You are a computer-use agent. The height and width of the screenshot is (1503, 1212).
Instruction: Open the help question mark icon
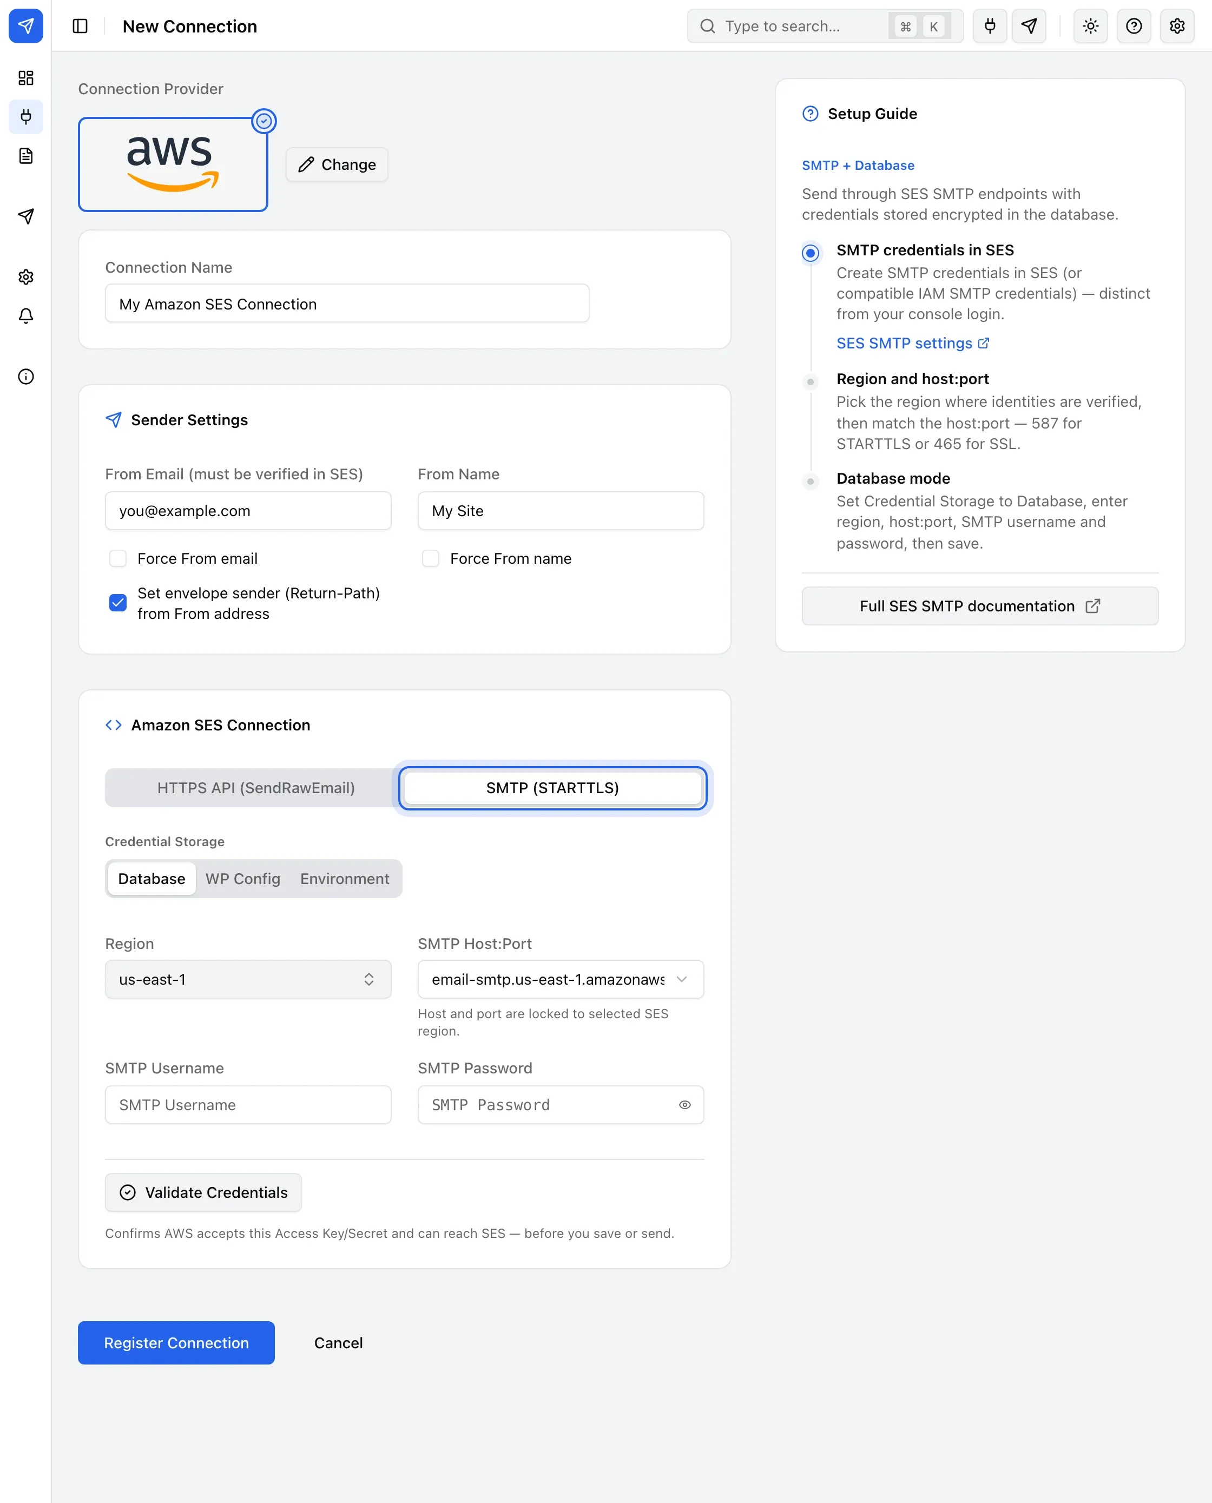pos(1134,26)
